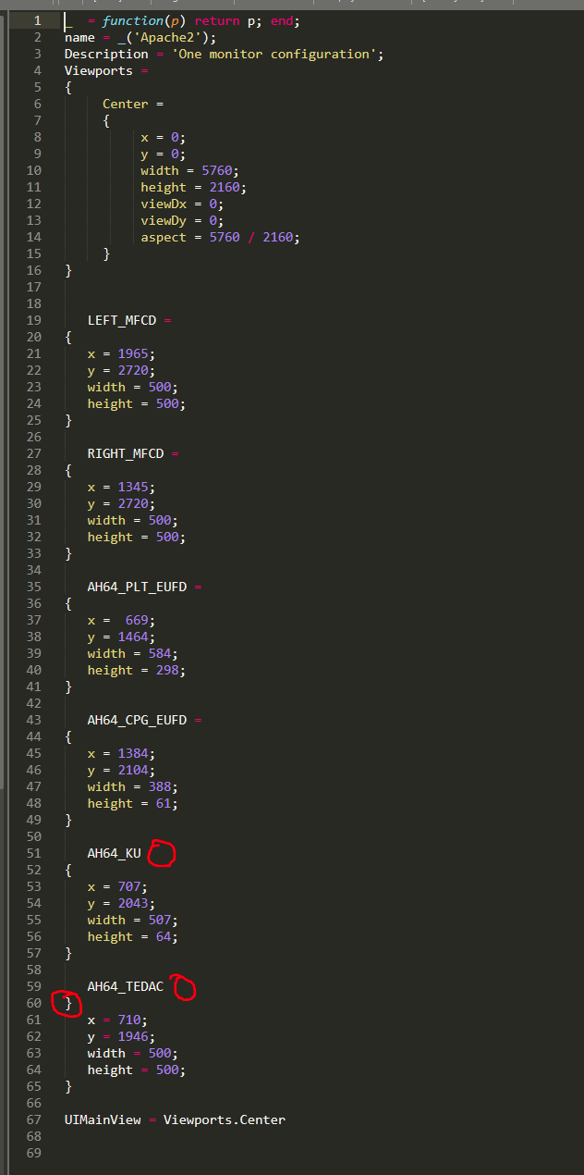Click the name = _('Apache2') line

[x=140, y=37]
